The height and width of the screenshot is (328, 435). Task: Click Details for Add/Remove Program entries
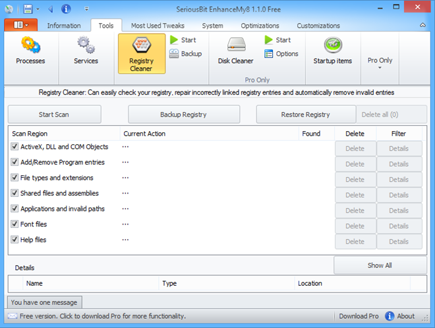click(399, 164)
